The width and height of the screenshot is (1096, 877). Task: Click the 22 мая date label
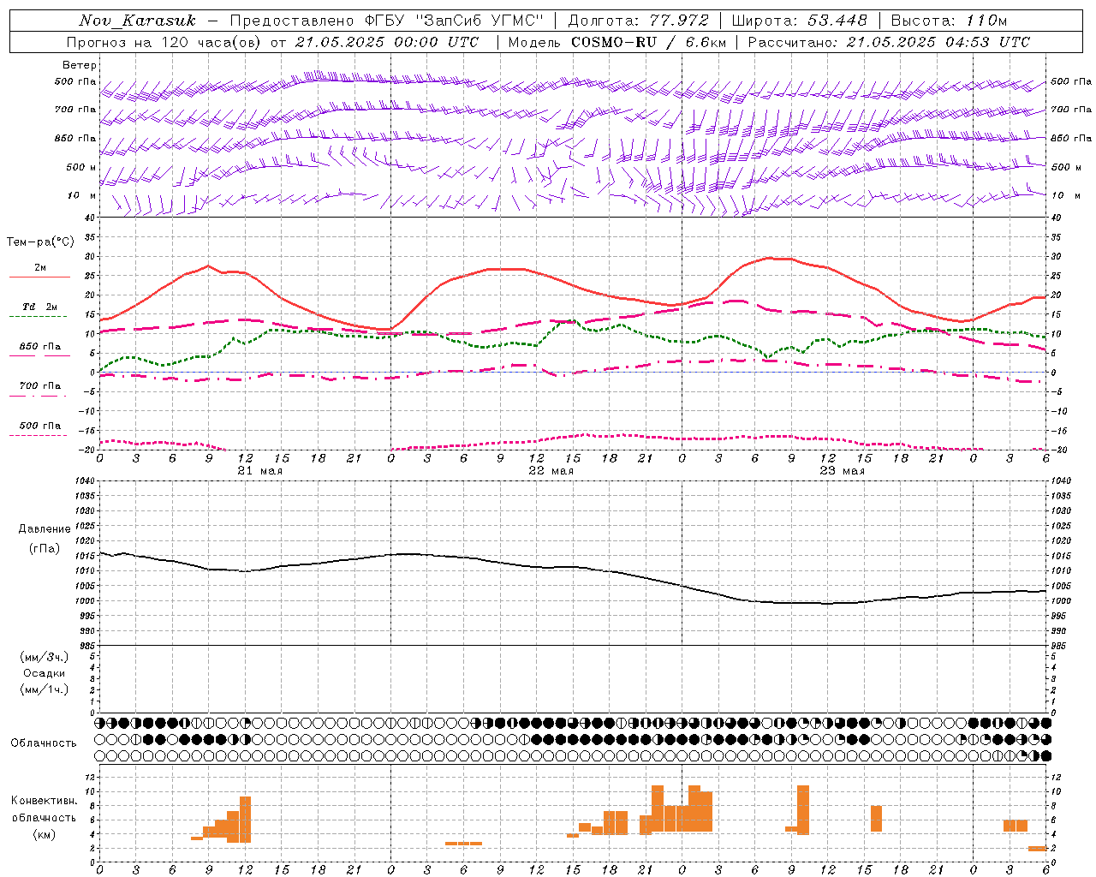click(551, 471)
